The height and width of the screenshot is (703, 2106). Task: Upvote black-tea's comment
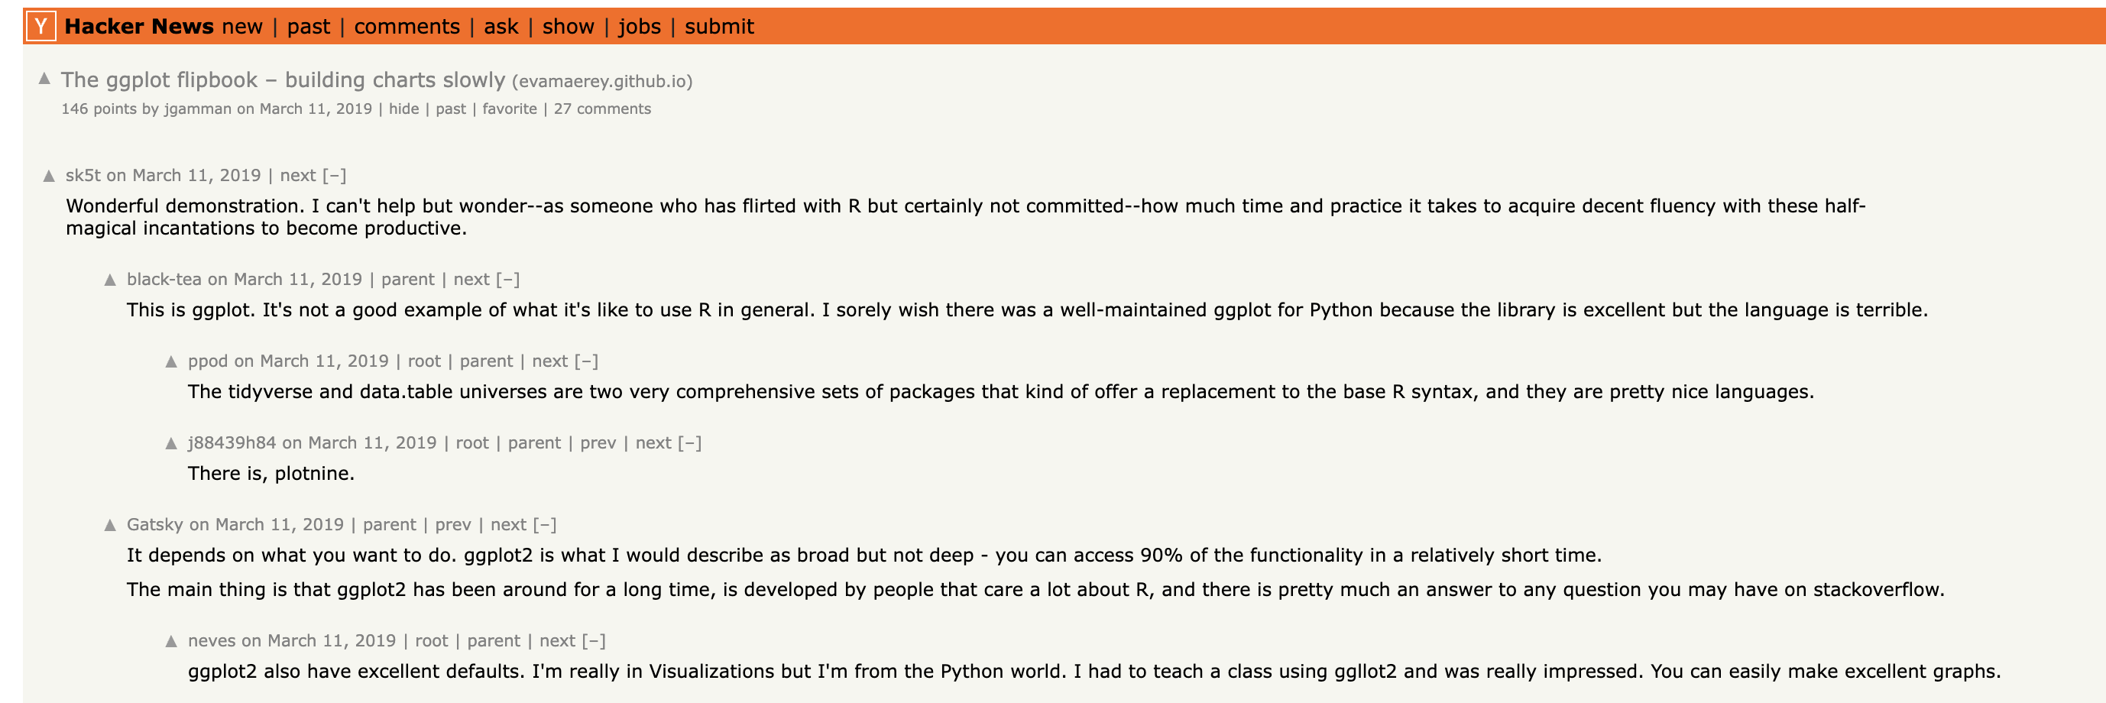click(110, 280)
